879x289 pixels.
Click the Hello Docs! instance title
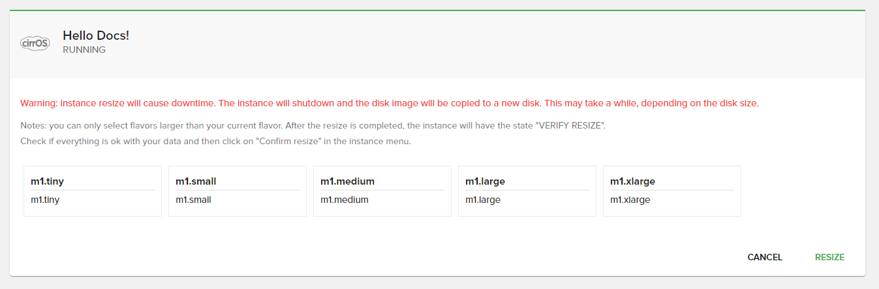click(x=96, y=35)
